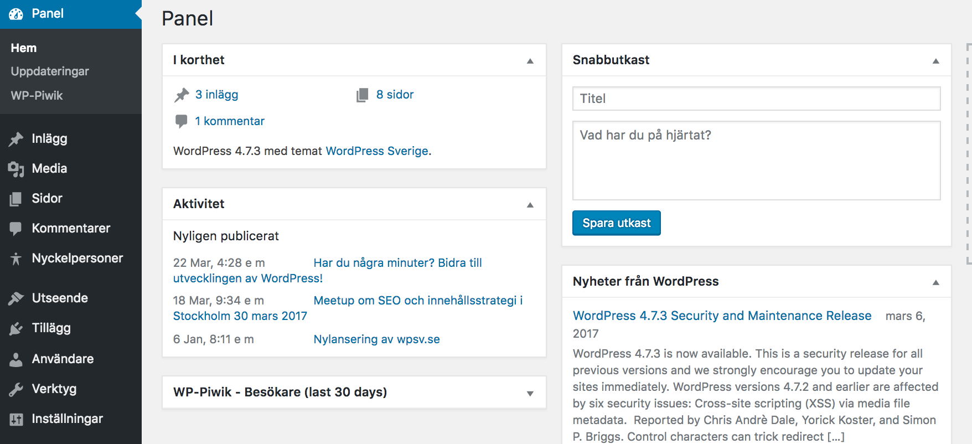
Task: Open the Tillägg menu
Action: point(71,328)
